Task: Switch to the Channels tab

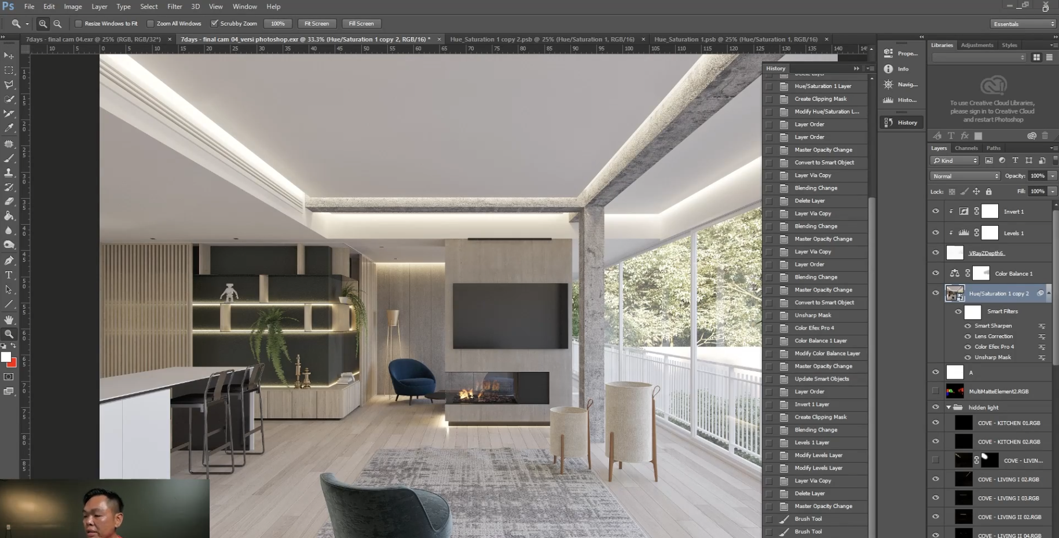Action: coord(966,148)
